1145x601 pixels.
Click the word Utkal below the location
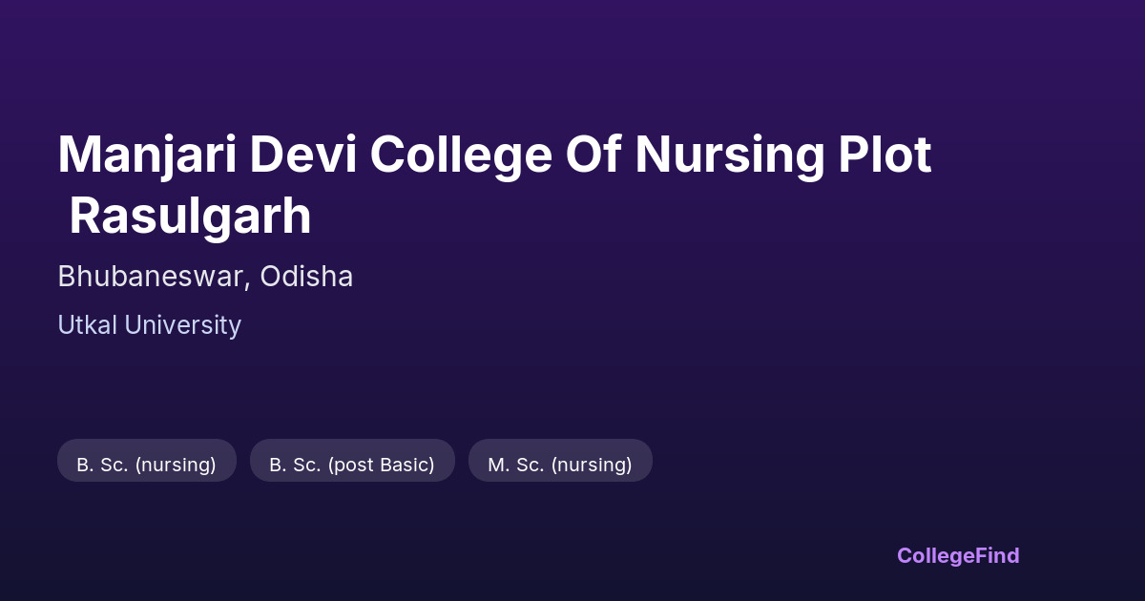pos(87,325)
